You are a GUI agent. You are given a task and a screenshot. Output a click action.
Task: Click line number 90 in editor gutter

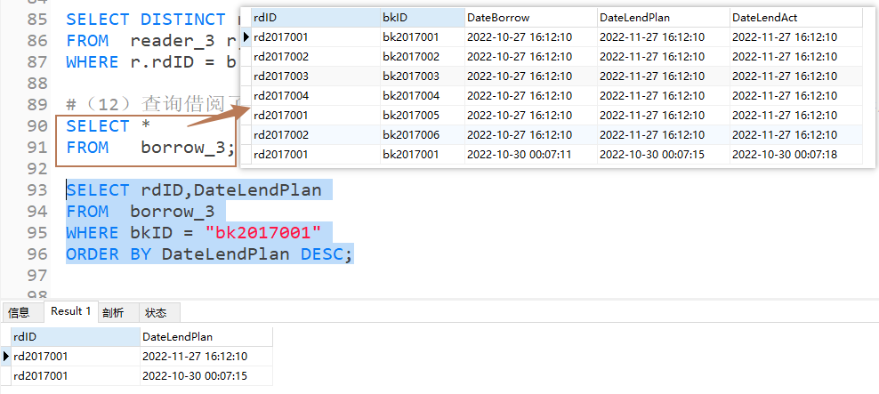click(x=37, y=126)
